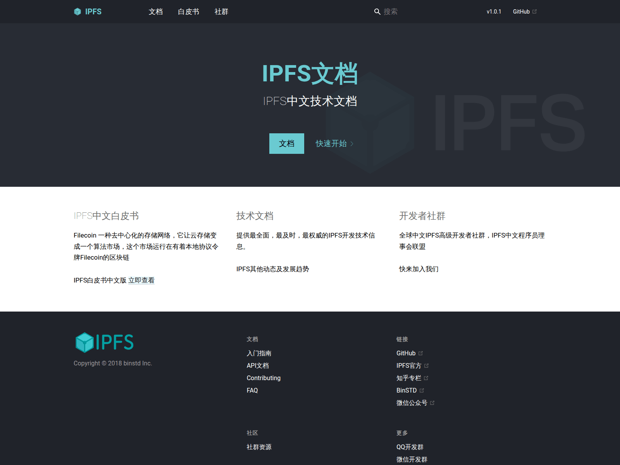
Task: Open Contributing footer link
Action: [x=263, y=378]
